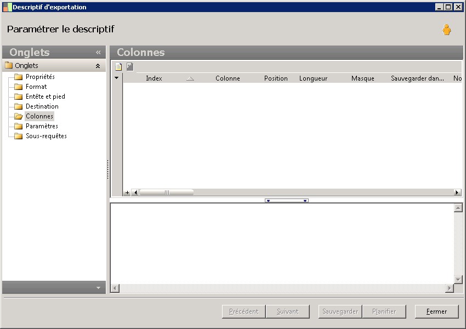Click the Destination folder icon
This screenshot has height=329, width=466.
(19, 106)
